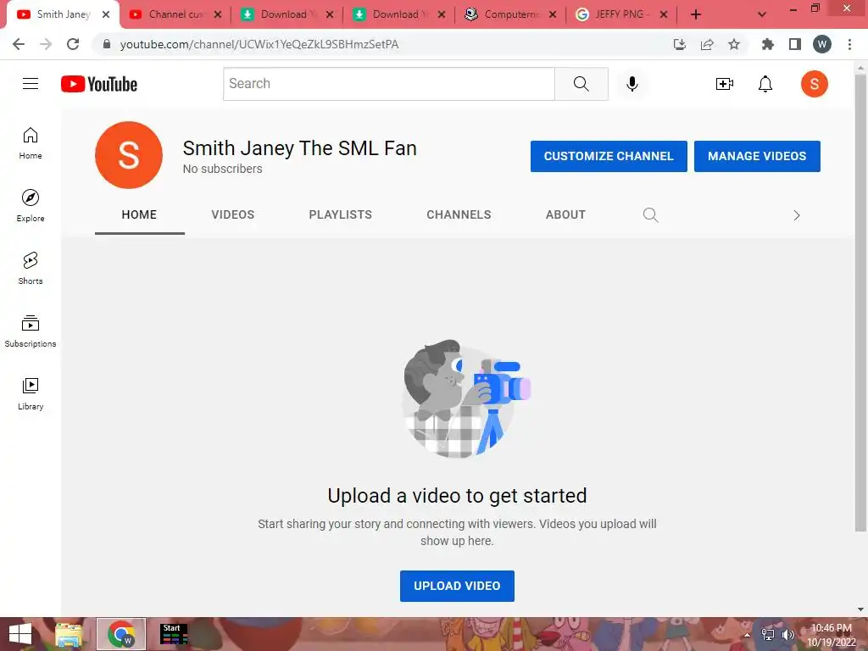Screen dimensions: 868x651
Task: Bookmark this page with the star icon
Action: 734,44
